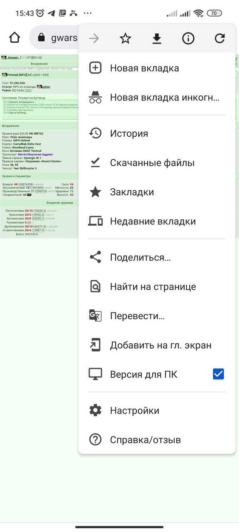Open Метла Мортисии Аддамс transport link
The width and height of the screenshot is (239, 532).
tap(35, 154)
